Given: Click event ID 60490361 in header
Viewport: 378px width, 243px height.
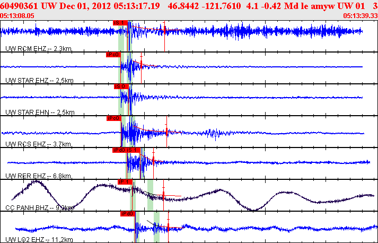Looking at the screenshot, I should pos(19,6).
